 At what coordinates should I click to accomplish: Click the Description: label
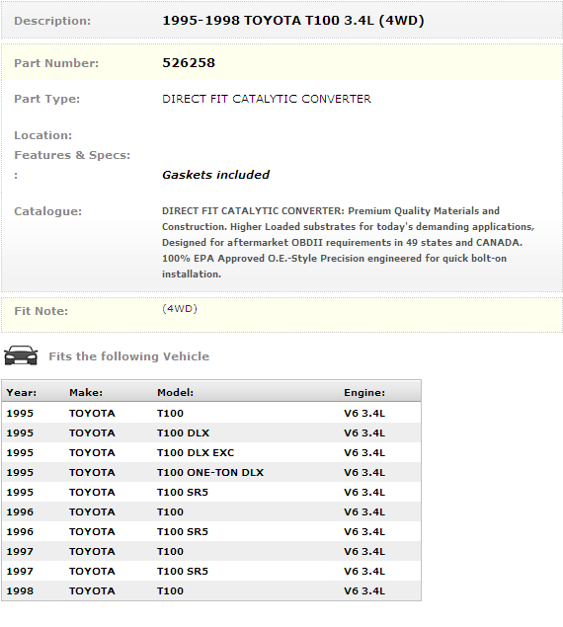pos(52,21)
